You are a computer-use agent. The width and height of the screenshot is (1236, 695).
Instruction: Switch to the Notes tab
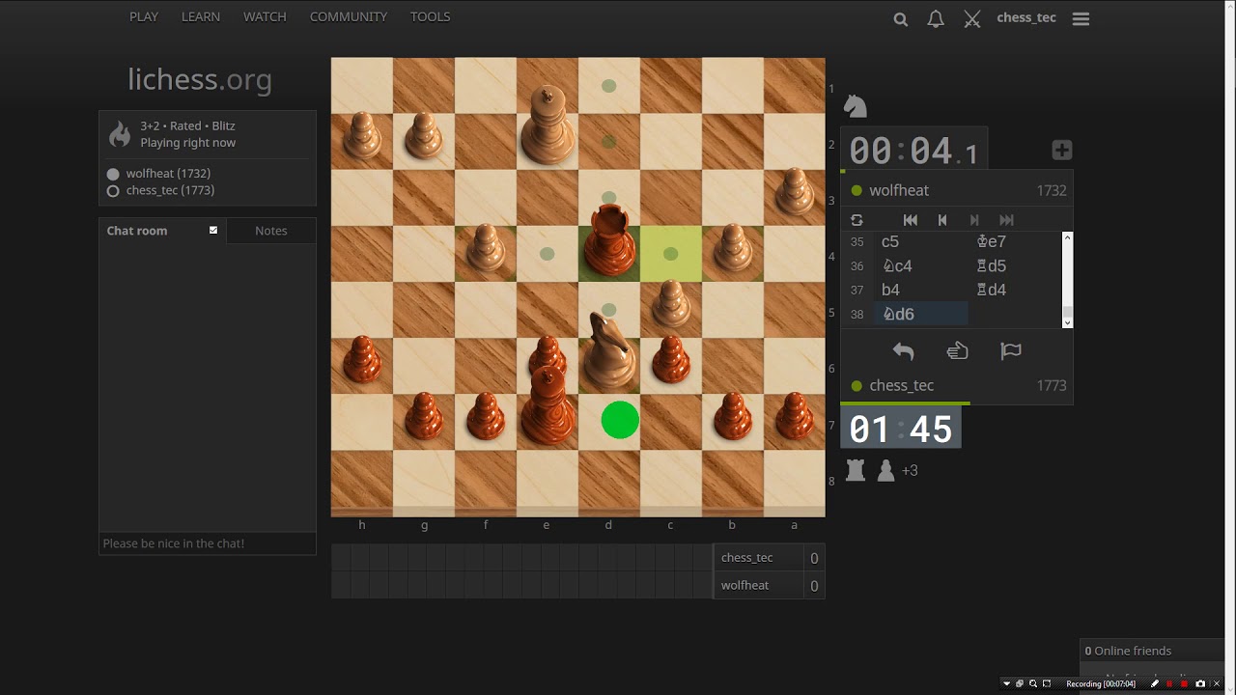click(271, 231)
